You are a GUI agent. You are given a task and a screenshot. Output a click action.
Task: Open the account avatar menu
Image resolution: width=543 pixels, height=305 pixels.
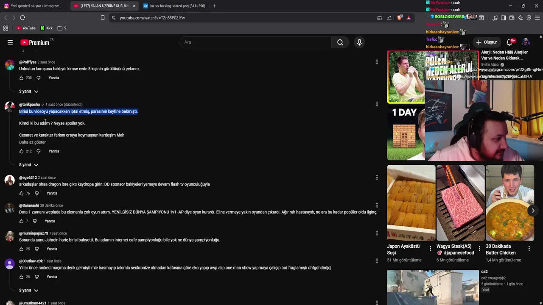[526, 42]
